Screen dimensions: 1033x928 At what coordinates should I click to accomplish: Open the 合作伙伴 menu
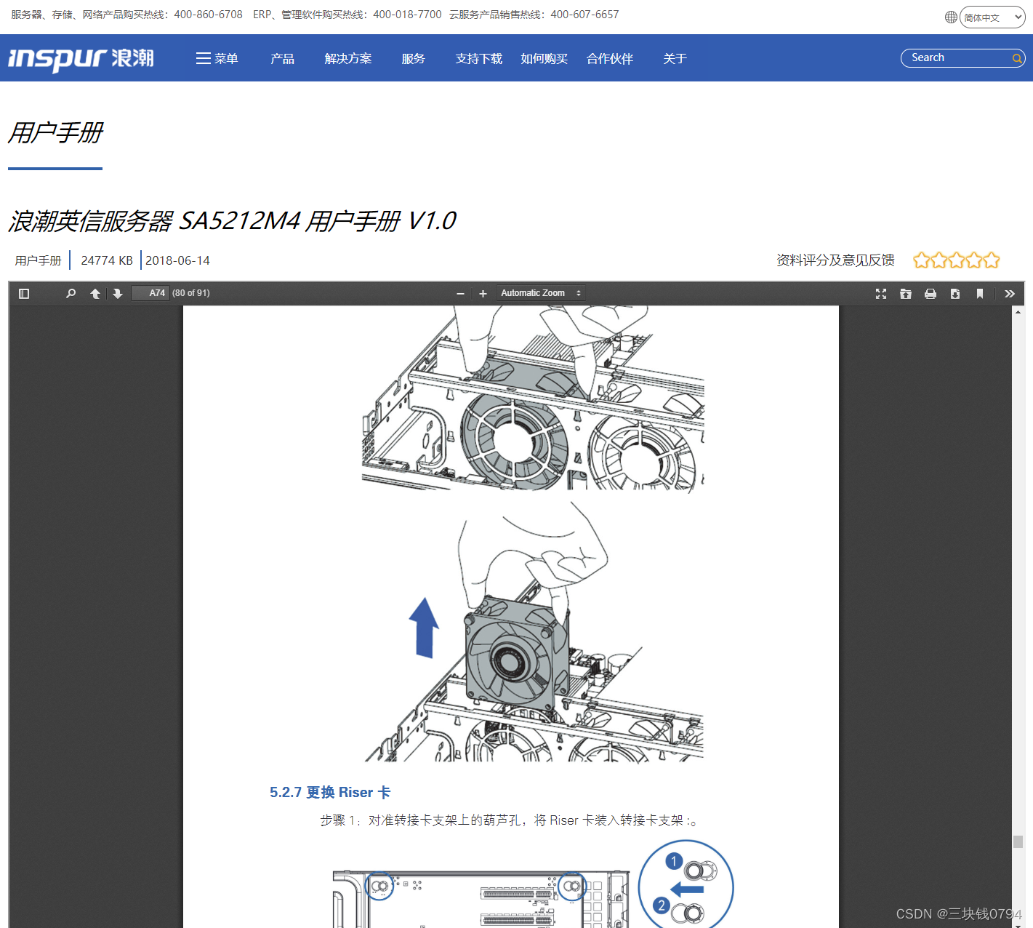tap(610, 59)
